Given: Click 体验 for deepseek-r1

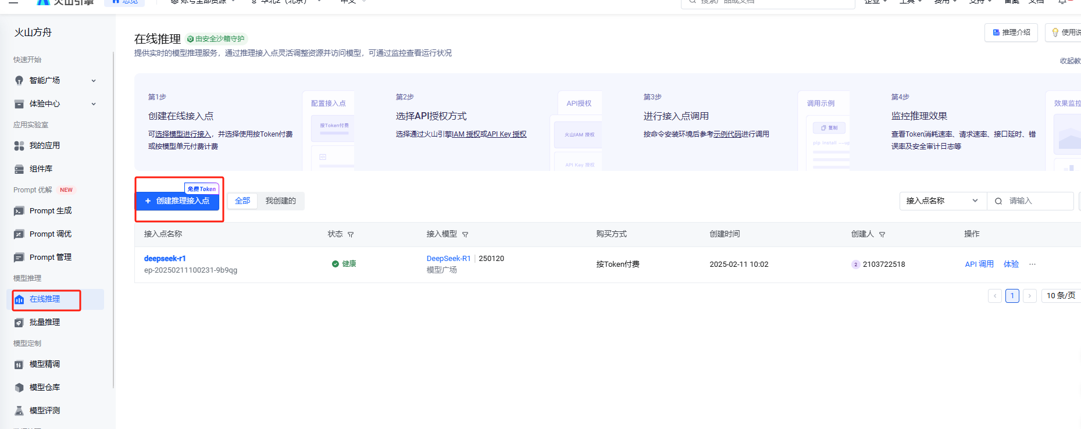Looking at the screenshot, I should point(1011,264).
